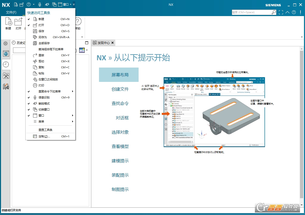Enable 撤消组合框下拉菜单 in the quick access menu
Viewport: 305px width, 215px height.
[x=50, y=49]
